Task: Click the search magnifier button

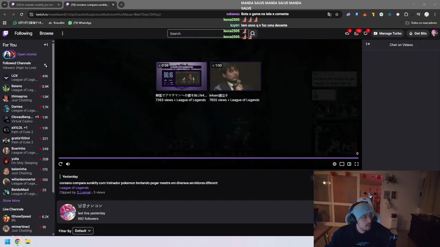Action: (253, 33)
